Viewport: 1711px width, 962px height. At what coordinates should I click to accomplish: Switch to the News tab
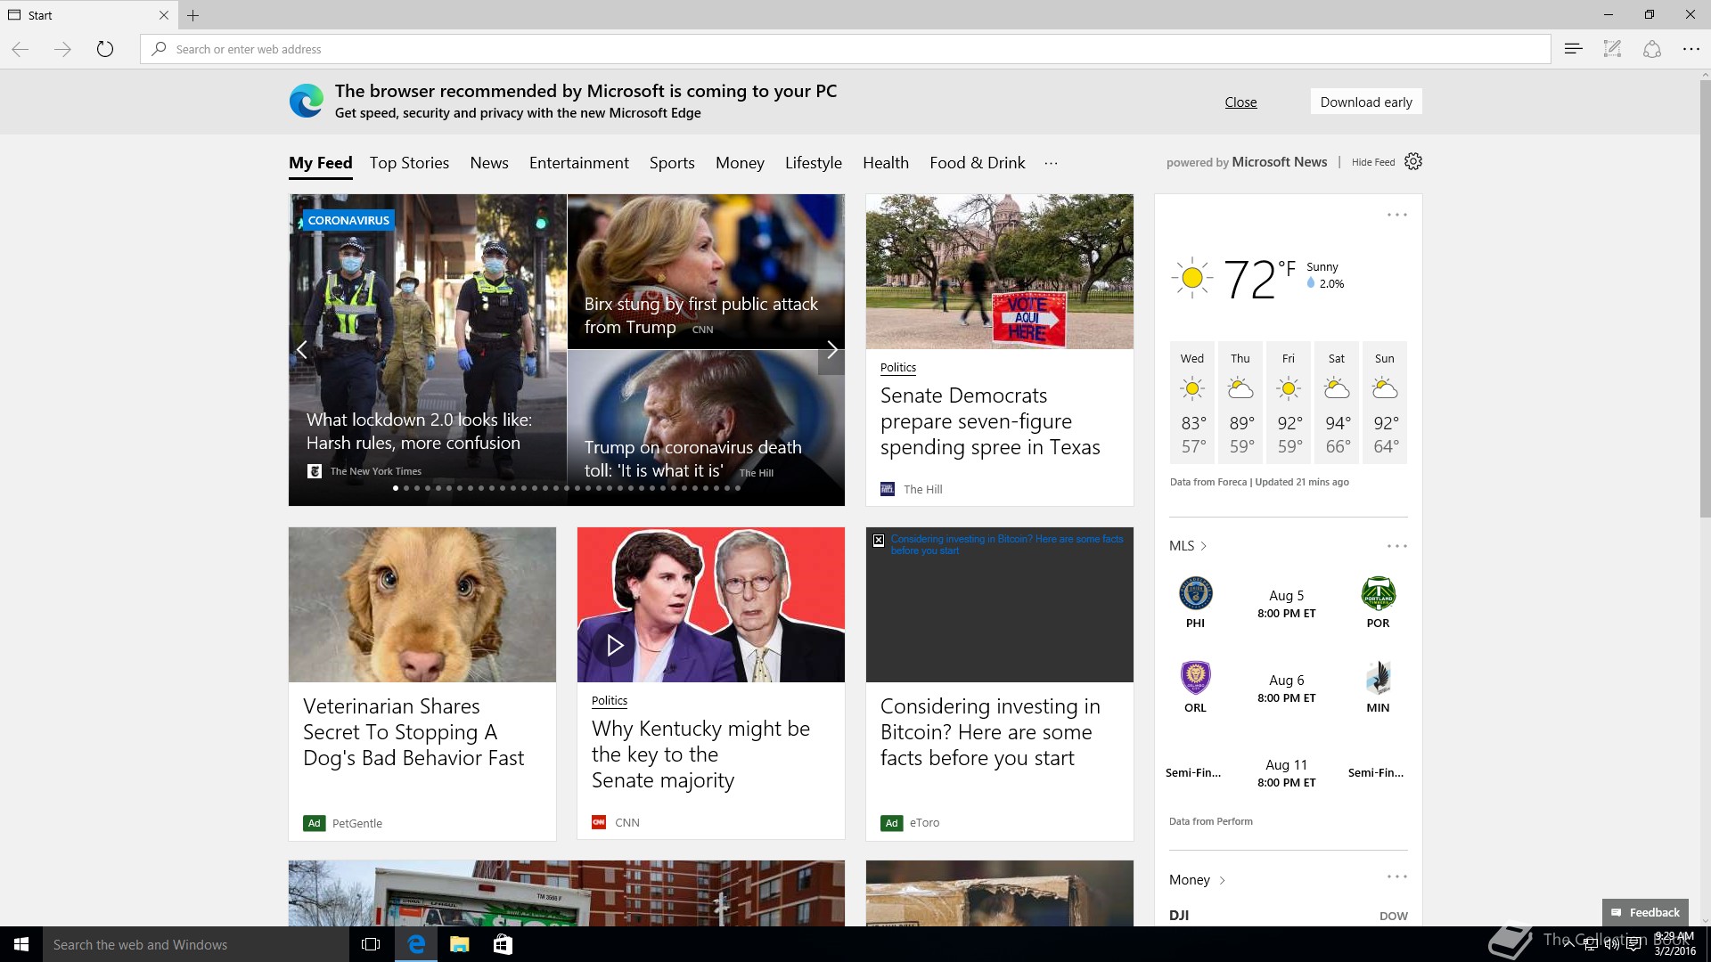(489, 163)
